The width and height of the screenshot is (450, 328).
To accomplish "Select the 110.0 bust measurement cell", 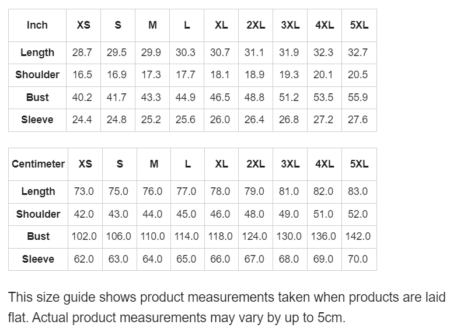I will (152, 236).
